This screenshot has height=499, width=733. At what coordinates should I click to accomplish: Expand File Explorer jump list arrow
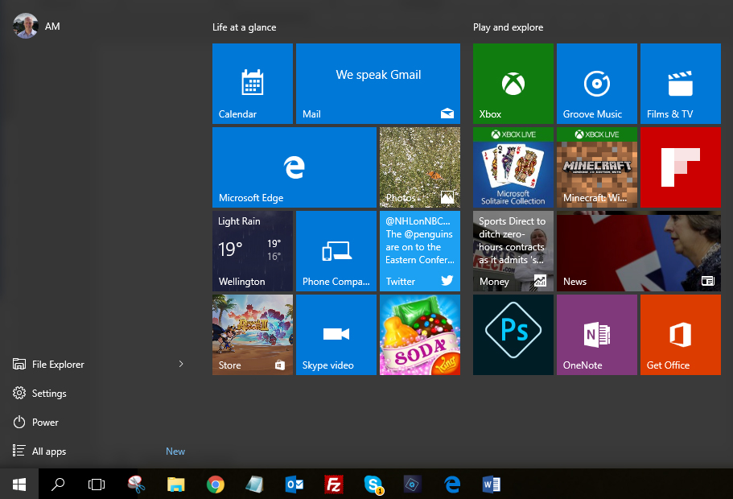[x=181, y=364]
